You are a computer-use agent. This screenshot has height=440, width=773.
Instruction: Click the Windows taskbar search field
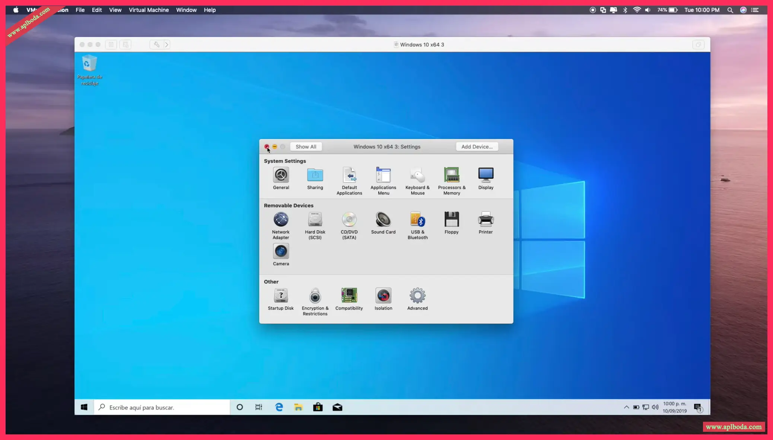162,407
